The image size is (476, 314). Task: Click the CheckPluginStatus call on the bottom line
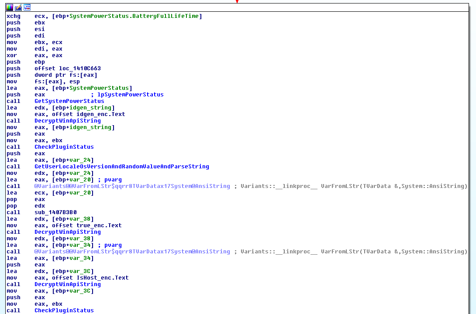(x=64, y=311)
